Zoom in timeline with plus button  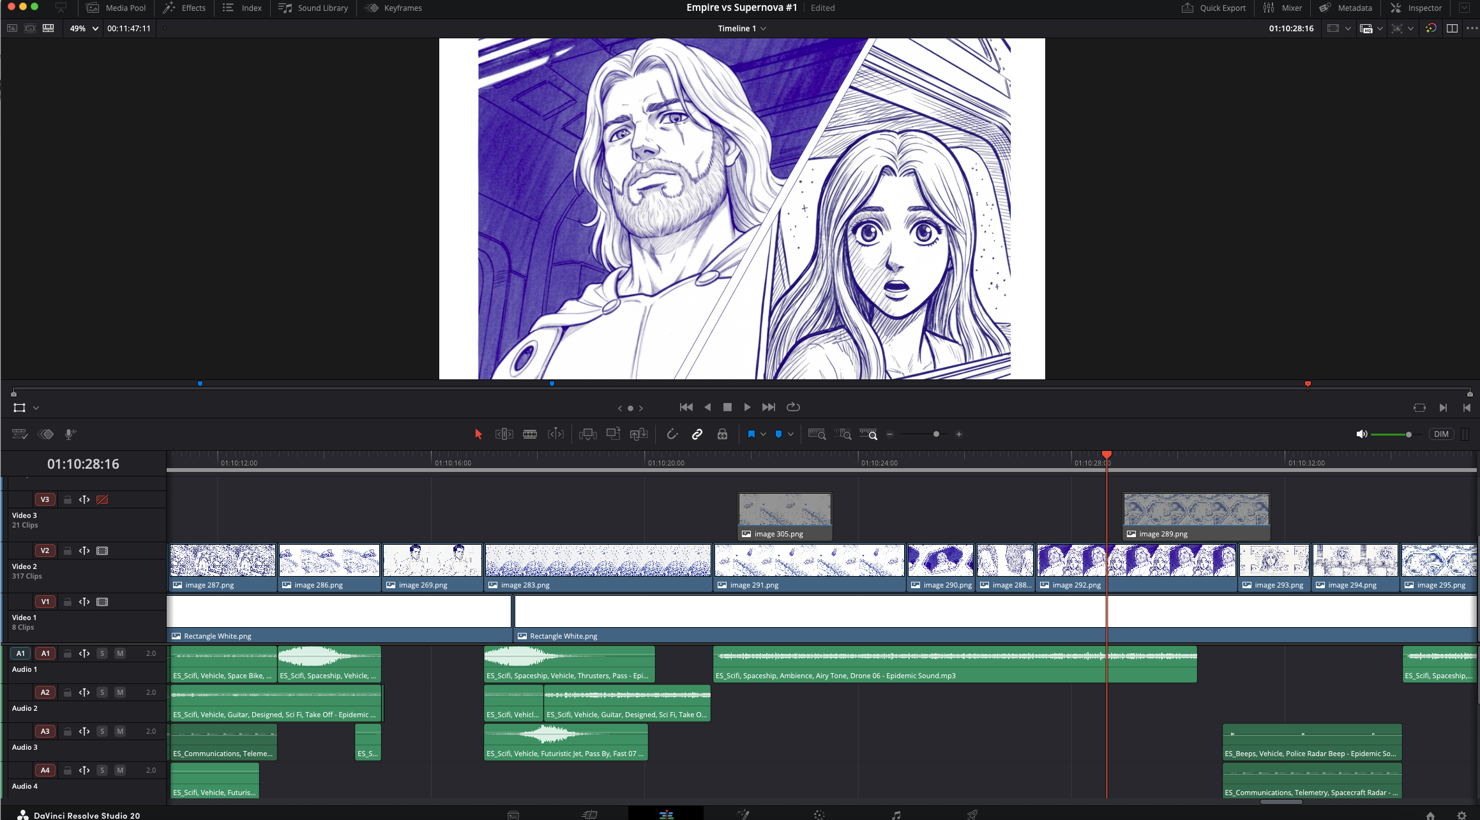click(x=958, y=434)
